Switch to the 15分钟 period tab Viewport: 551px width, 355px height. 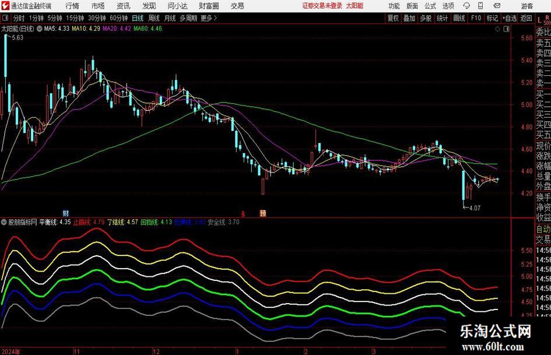(75, 18)
